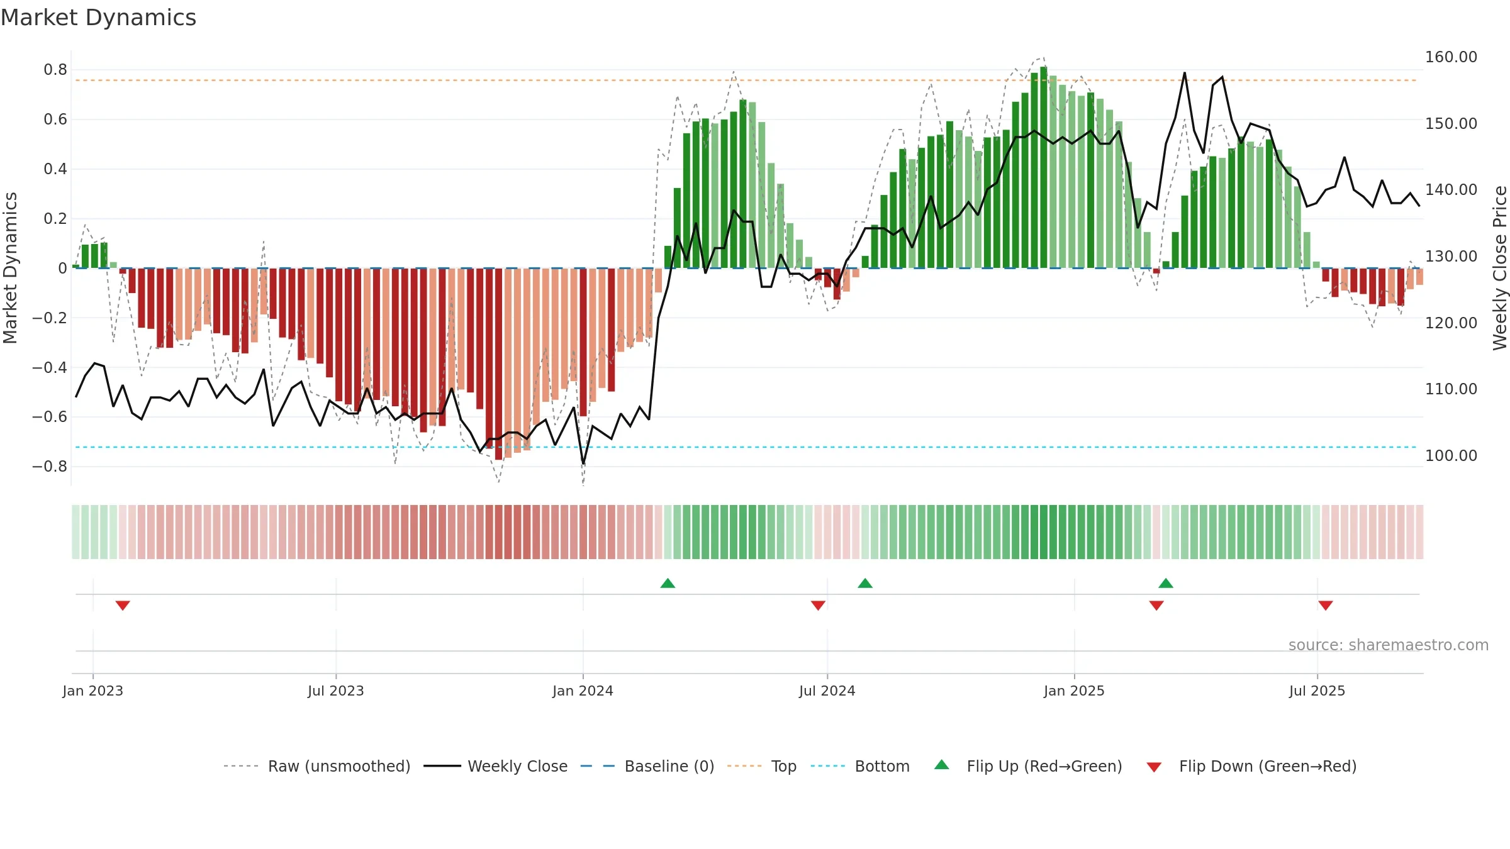This screenshot has height=849, width=1510.
Task: Click the 0.8 left axis label
Action: pyautogui.click(x=55, y=70)
